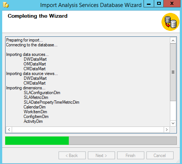Click the 'Completing the Wizard' heading
Image resolution: width=182 pixels, height=164 pixels.
point(38,16)
